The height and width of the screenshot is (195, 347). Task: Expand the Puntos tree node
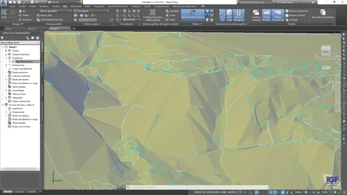[x=6, y=51]
